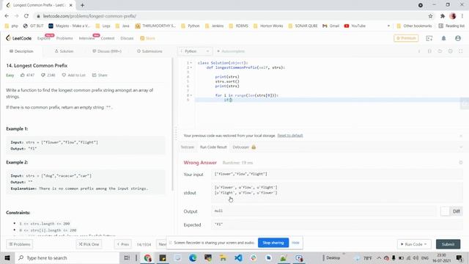Open the Discuss nav item
This screenshot has width=469, height=264.
tap(127, 38)
